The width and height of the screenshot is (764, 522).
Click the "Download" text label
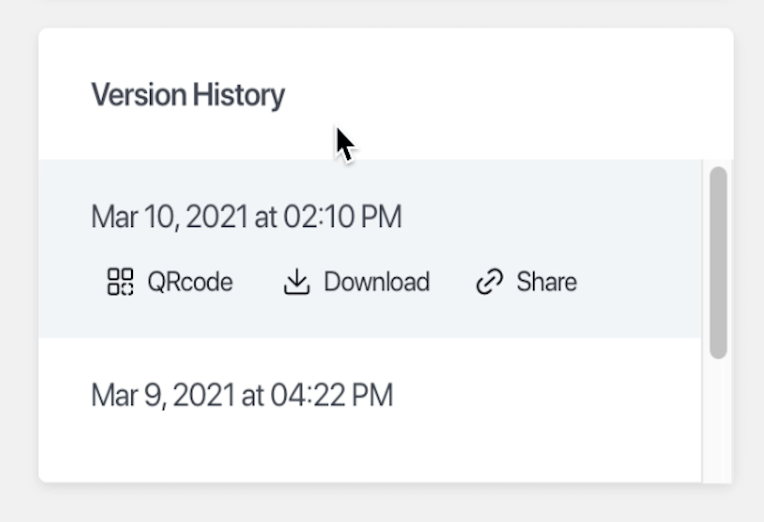click(377, 282)
